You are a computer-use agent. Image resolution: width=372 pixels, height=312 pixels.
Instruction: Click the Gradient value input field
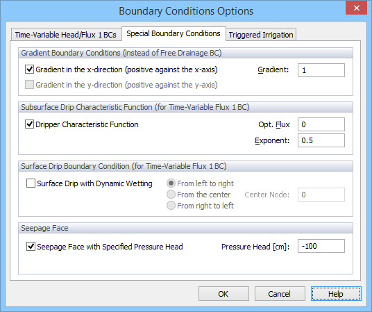[x=321, y=70]
